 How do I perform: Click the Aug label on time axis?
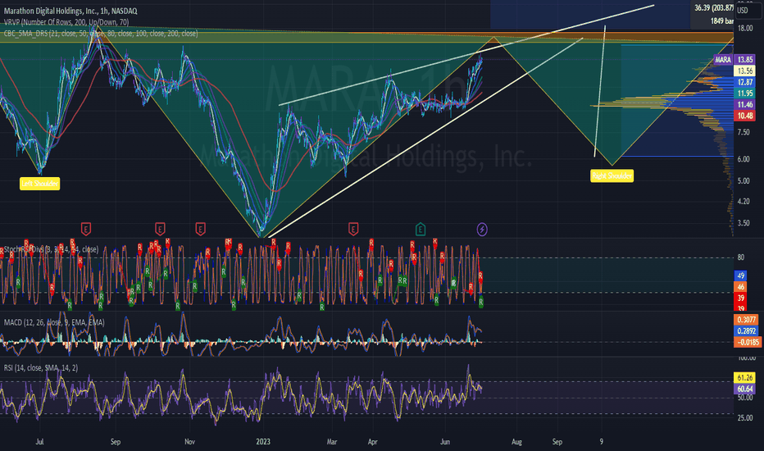(x=516, y=442)
